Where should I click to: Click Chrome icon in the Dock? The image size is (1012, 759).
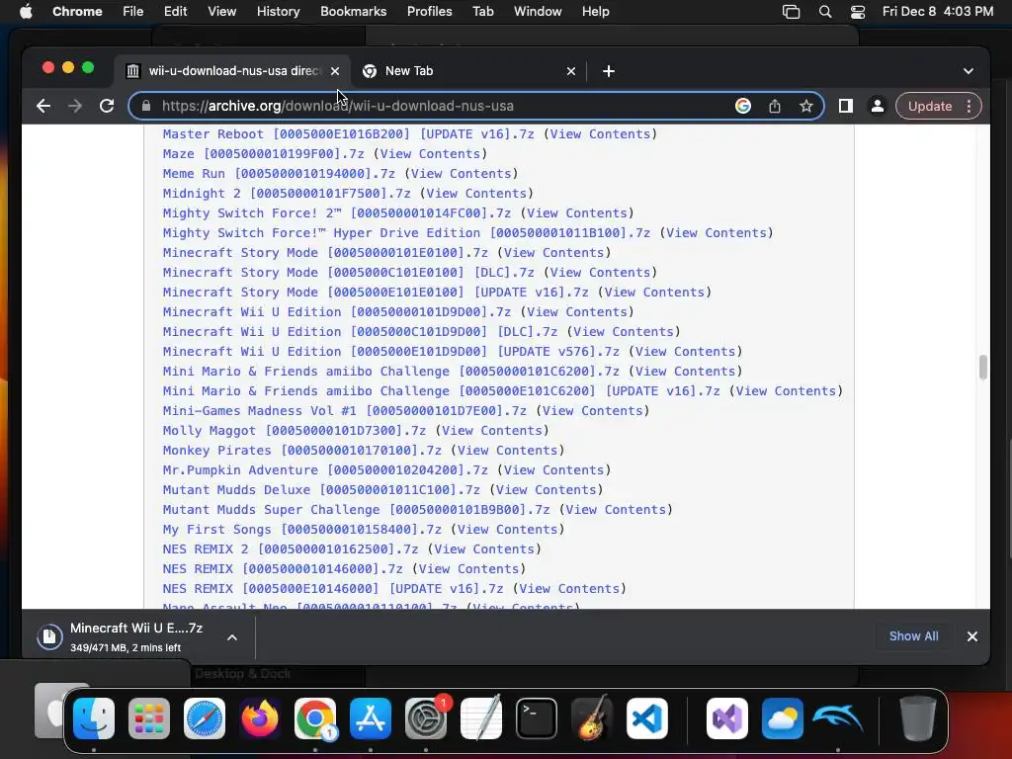tap(315, 718)
